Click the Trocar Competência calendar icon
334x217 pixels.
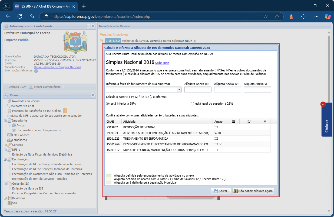point(31,87)
